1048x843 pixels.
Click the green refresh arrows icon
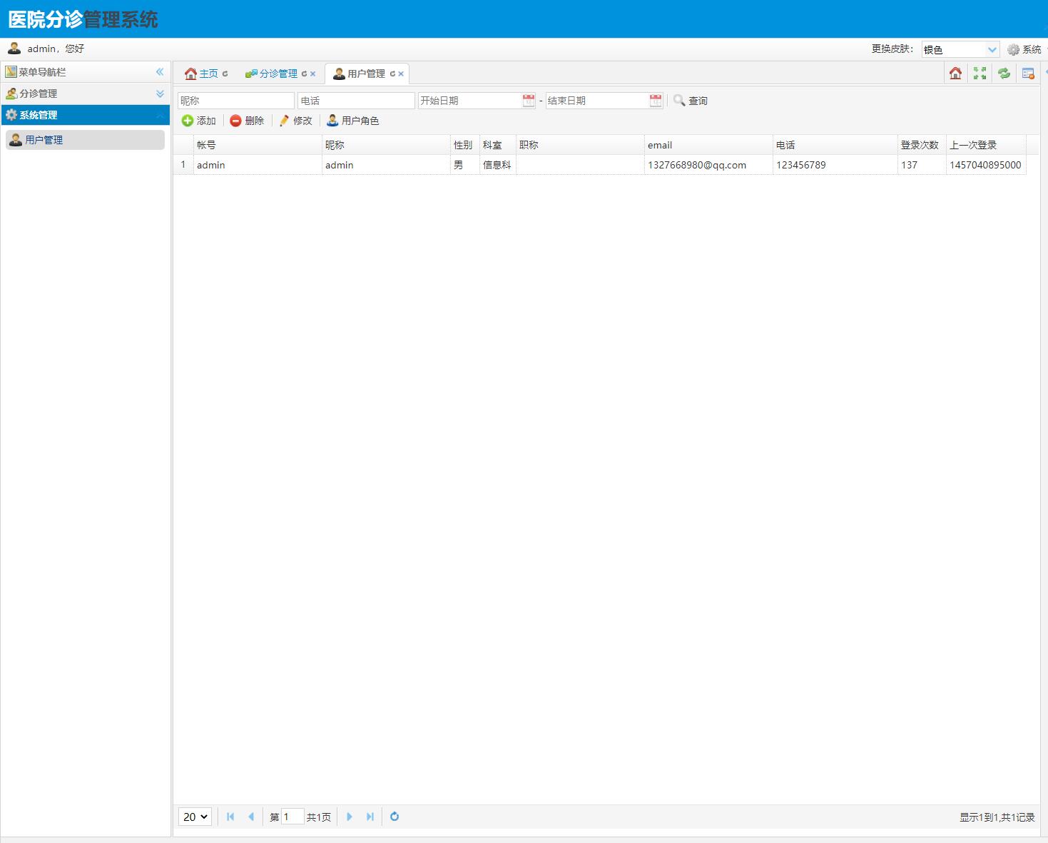pos(1004,74)
